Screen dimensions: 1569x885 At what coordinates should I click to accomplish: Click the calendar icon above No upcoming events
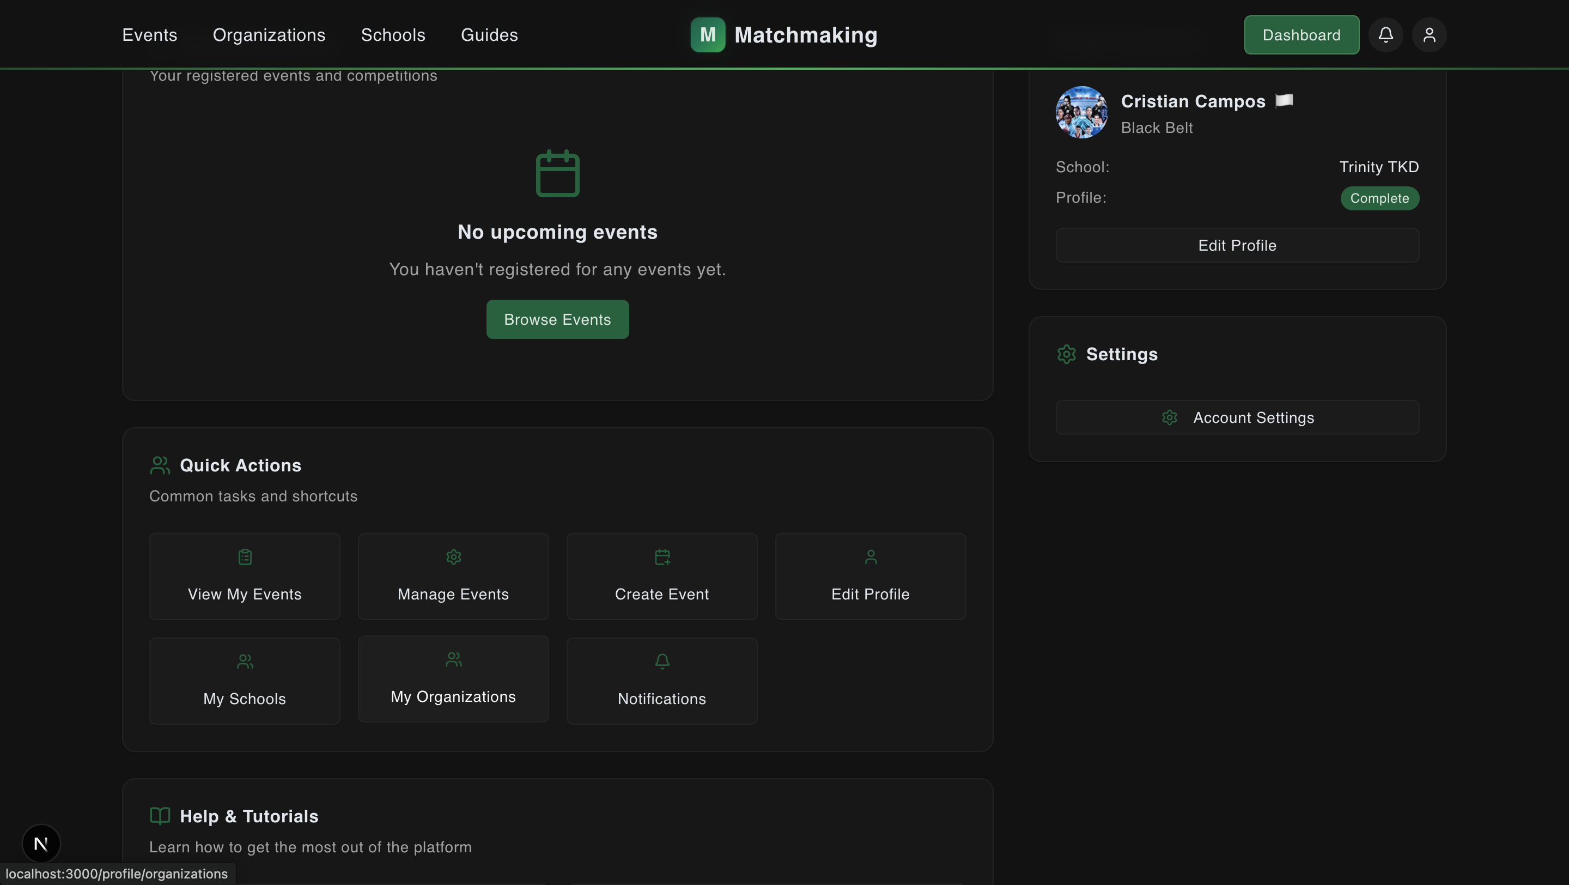pyautogui.click(x=557, y=174)
